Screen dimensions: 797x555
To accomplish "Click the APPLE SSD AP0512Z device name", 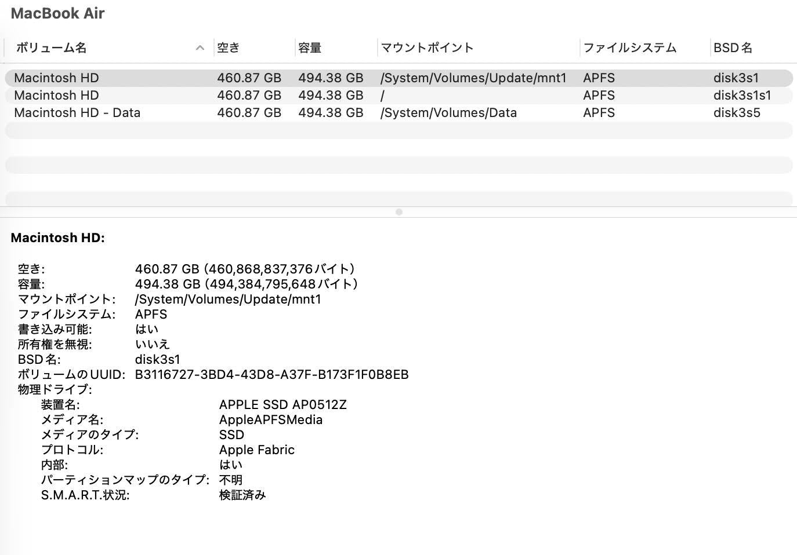I will pyautogui.click(x=283, y=405).
